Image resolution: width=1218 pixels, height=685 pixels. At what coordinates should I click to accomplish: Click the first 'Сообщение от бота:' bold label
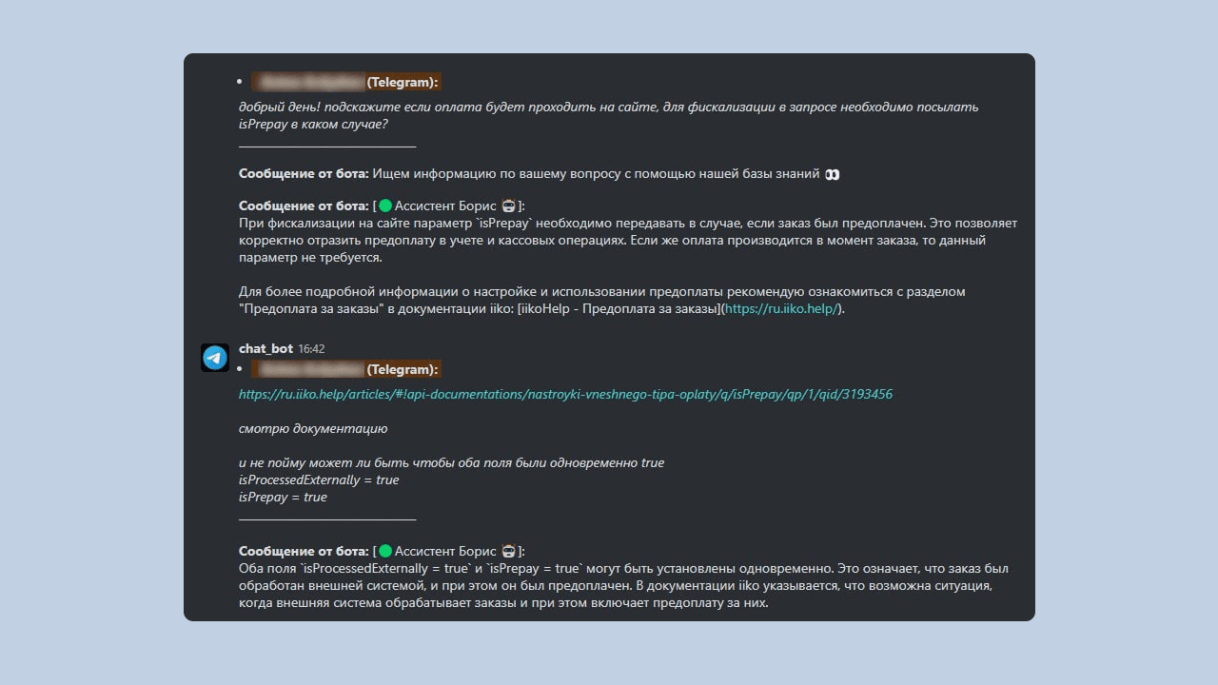304,174
